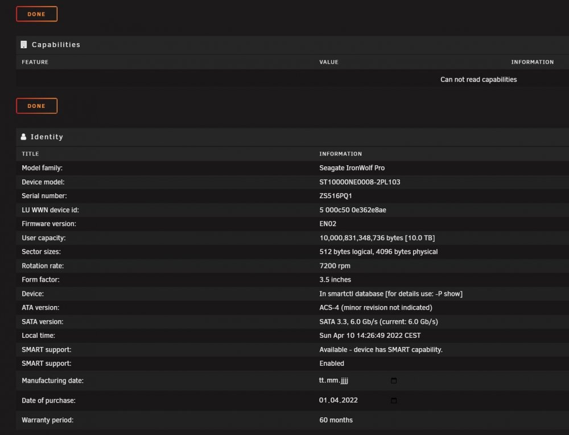Viewport: 569px width, 435px height.
Task: Click the 60 months warranty value
Action: 336,420
